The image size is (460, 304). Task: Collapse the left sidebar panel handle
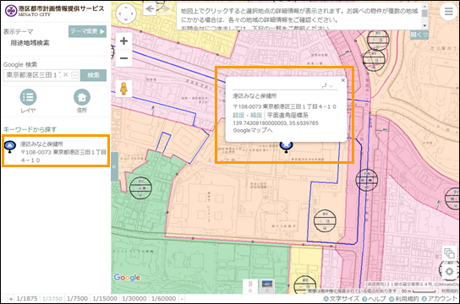point(114,166)
